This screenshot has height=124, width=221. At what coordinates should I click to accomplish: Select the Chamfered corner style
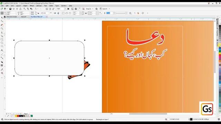(70, 13)
